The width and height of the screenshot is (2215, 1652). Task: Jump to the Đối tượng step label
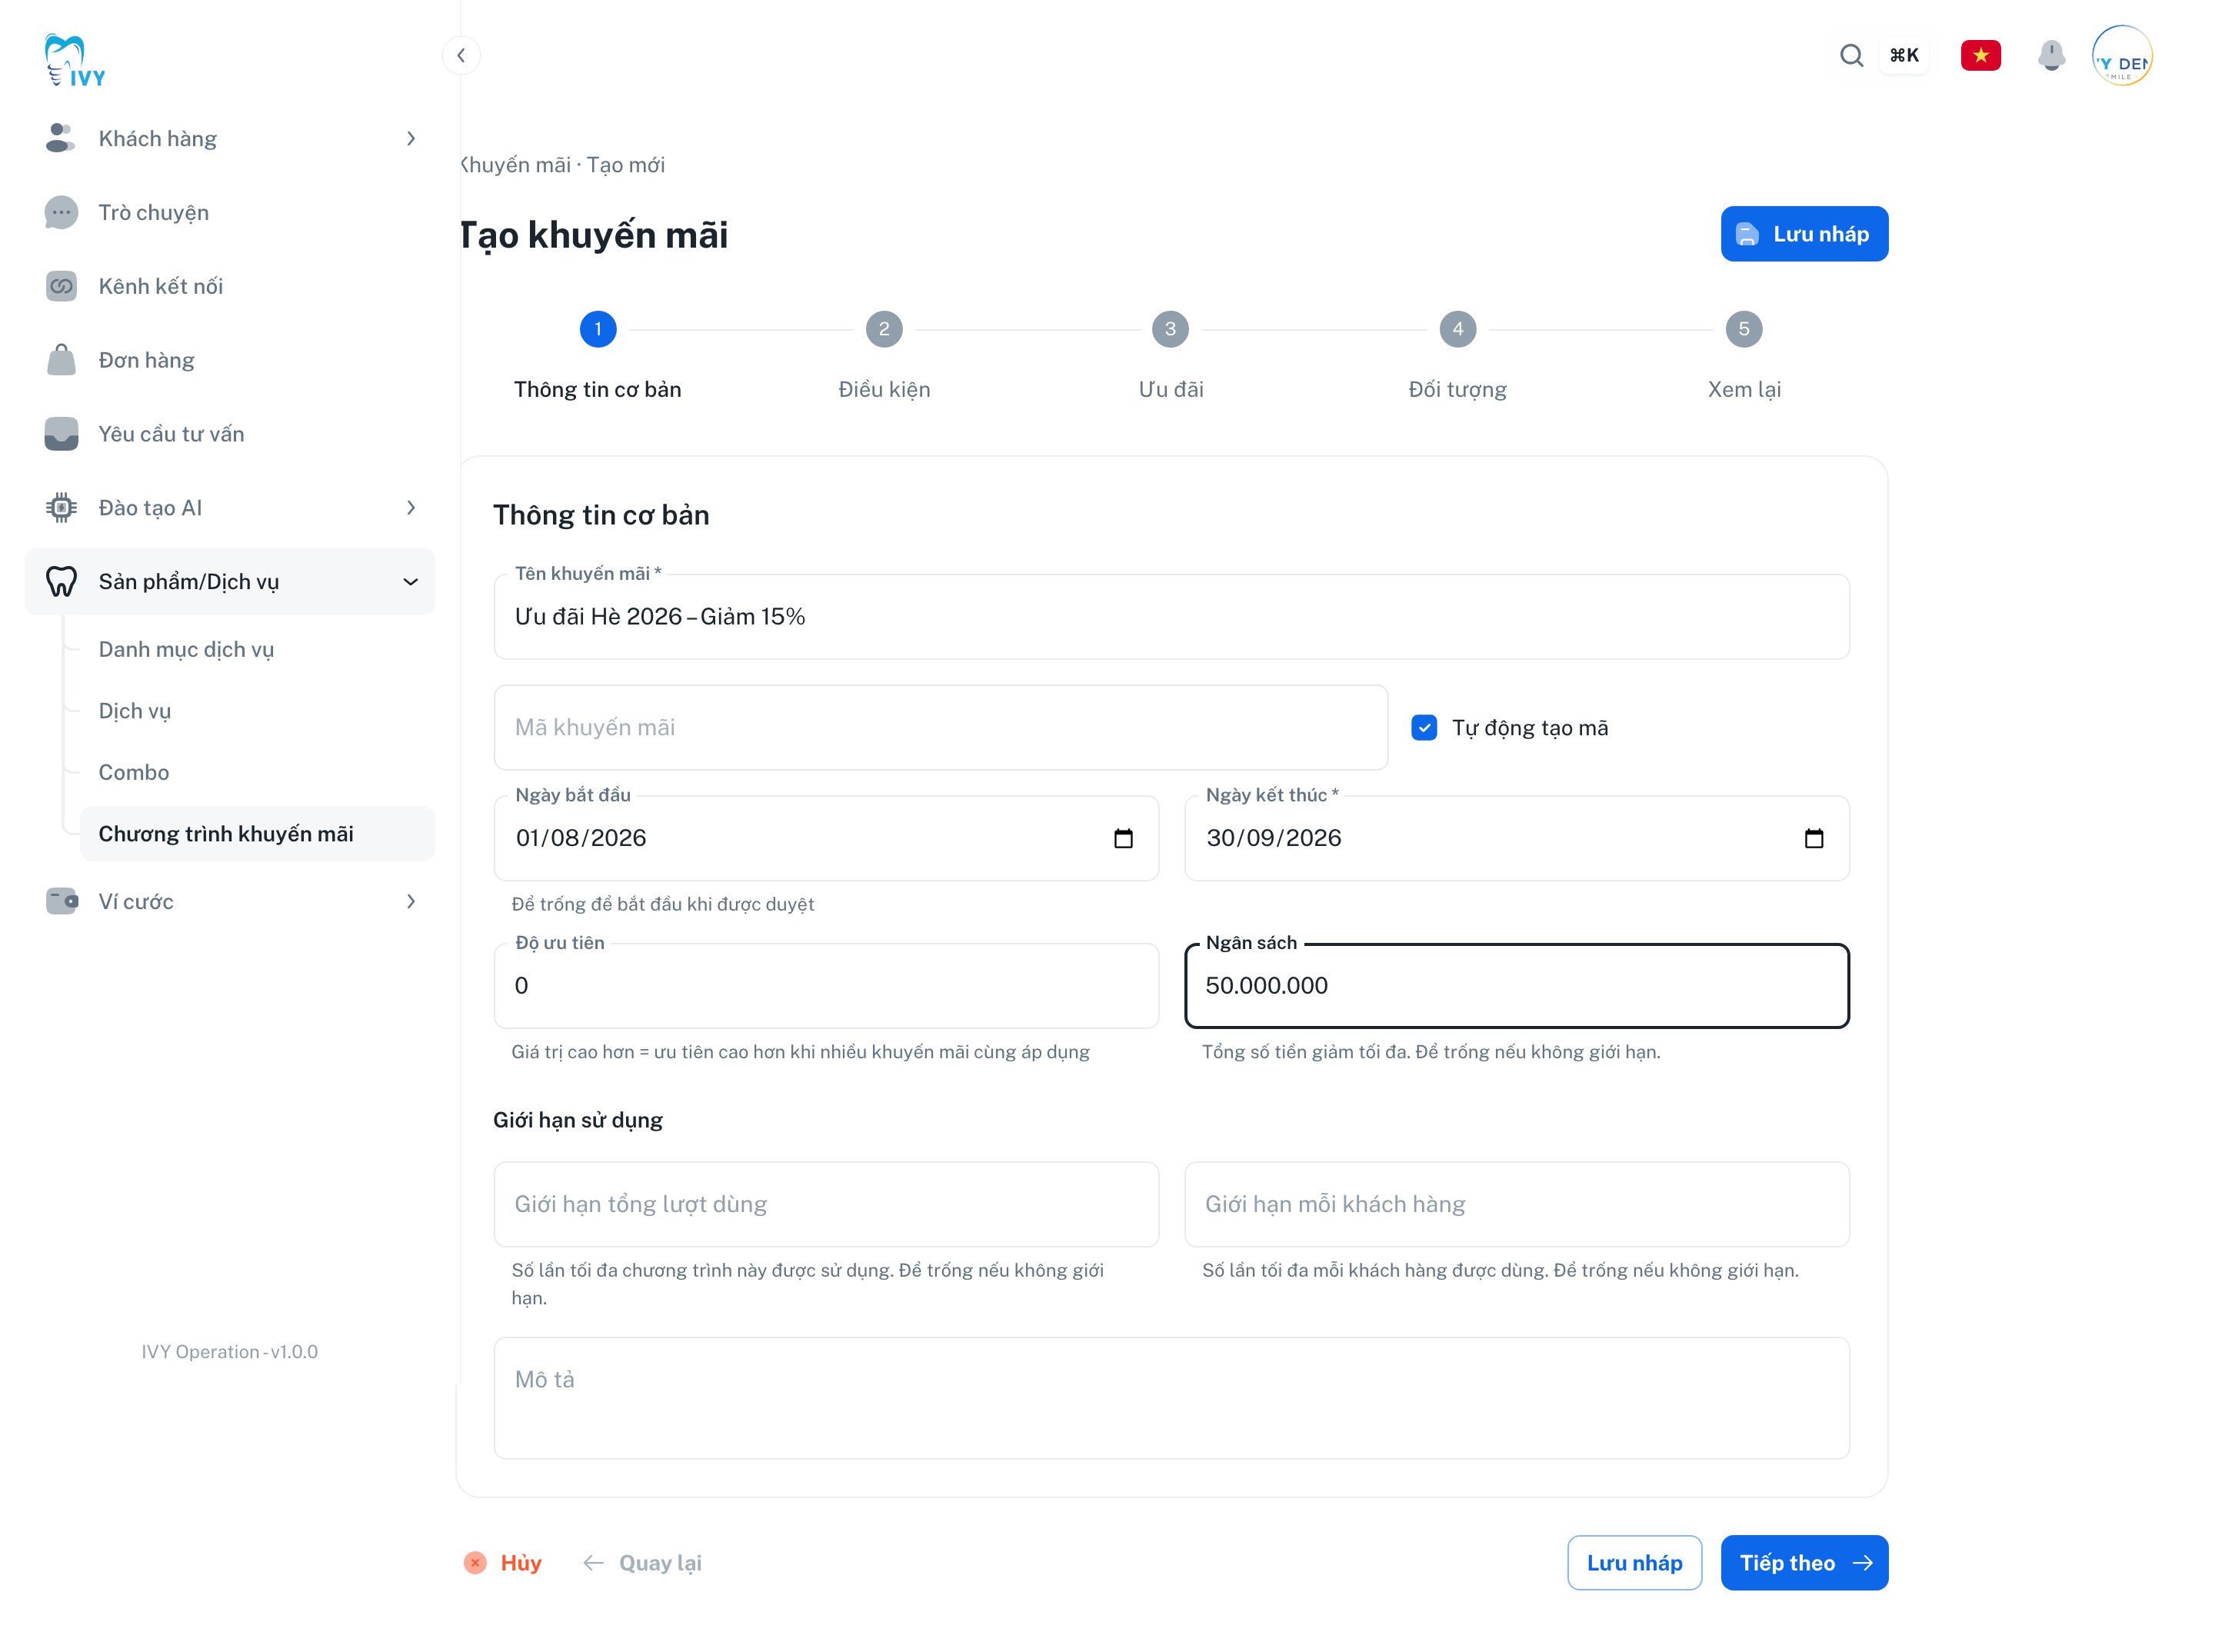click(x=1457, y=389)
